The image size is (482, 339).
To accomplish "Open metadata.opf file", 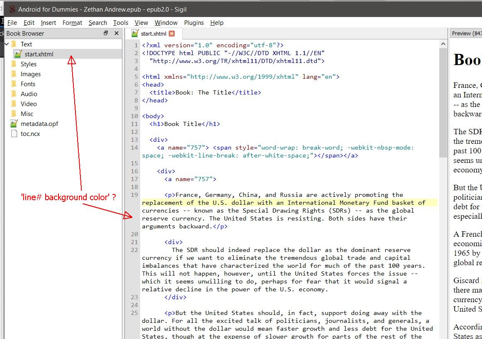I will [39, 124].
